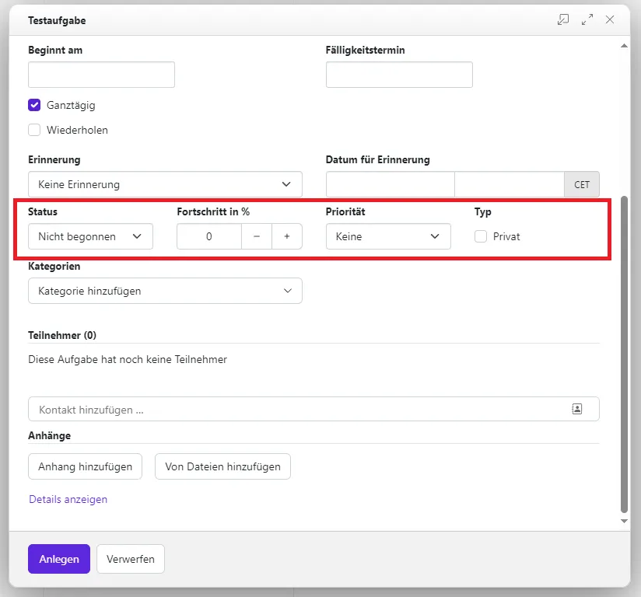Mark the task as Privat
Screen dimensions: 641x597
(x=481, y=236)
